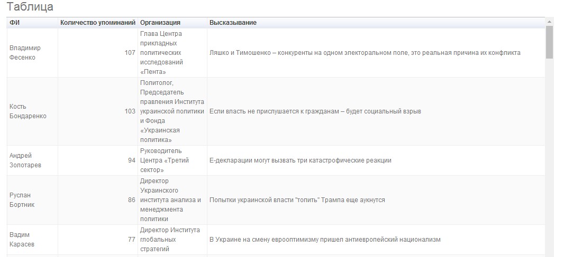Click the Андрей Золотарев name cell

[25, 160]
